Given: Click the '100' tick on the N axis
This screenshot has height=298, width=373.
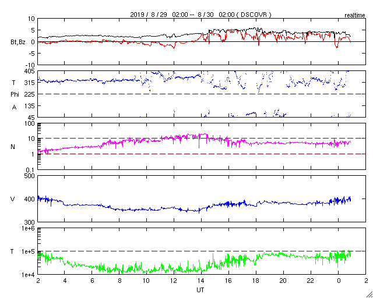Looking at the screenshot, I should 30,124.
